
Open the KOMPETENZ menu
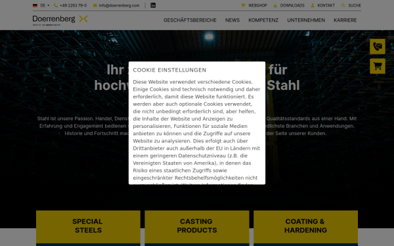[263, 20]
